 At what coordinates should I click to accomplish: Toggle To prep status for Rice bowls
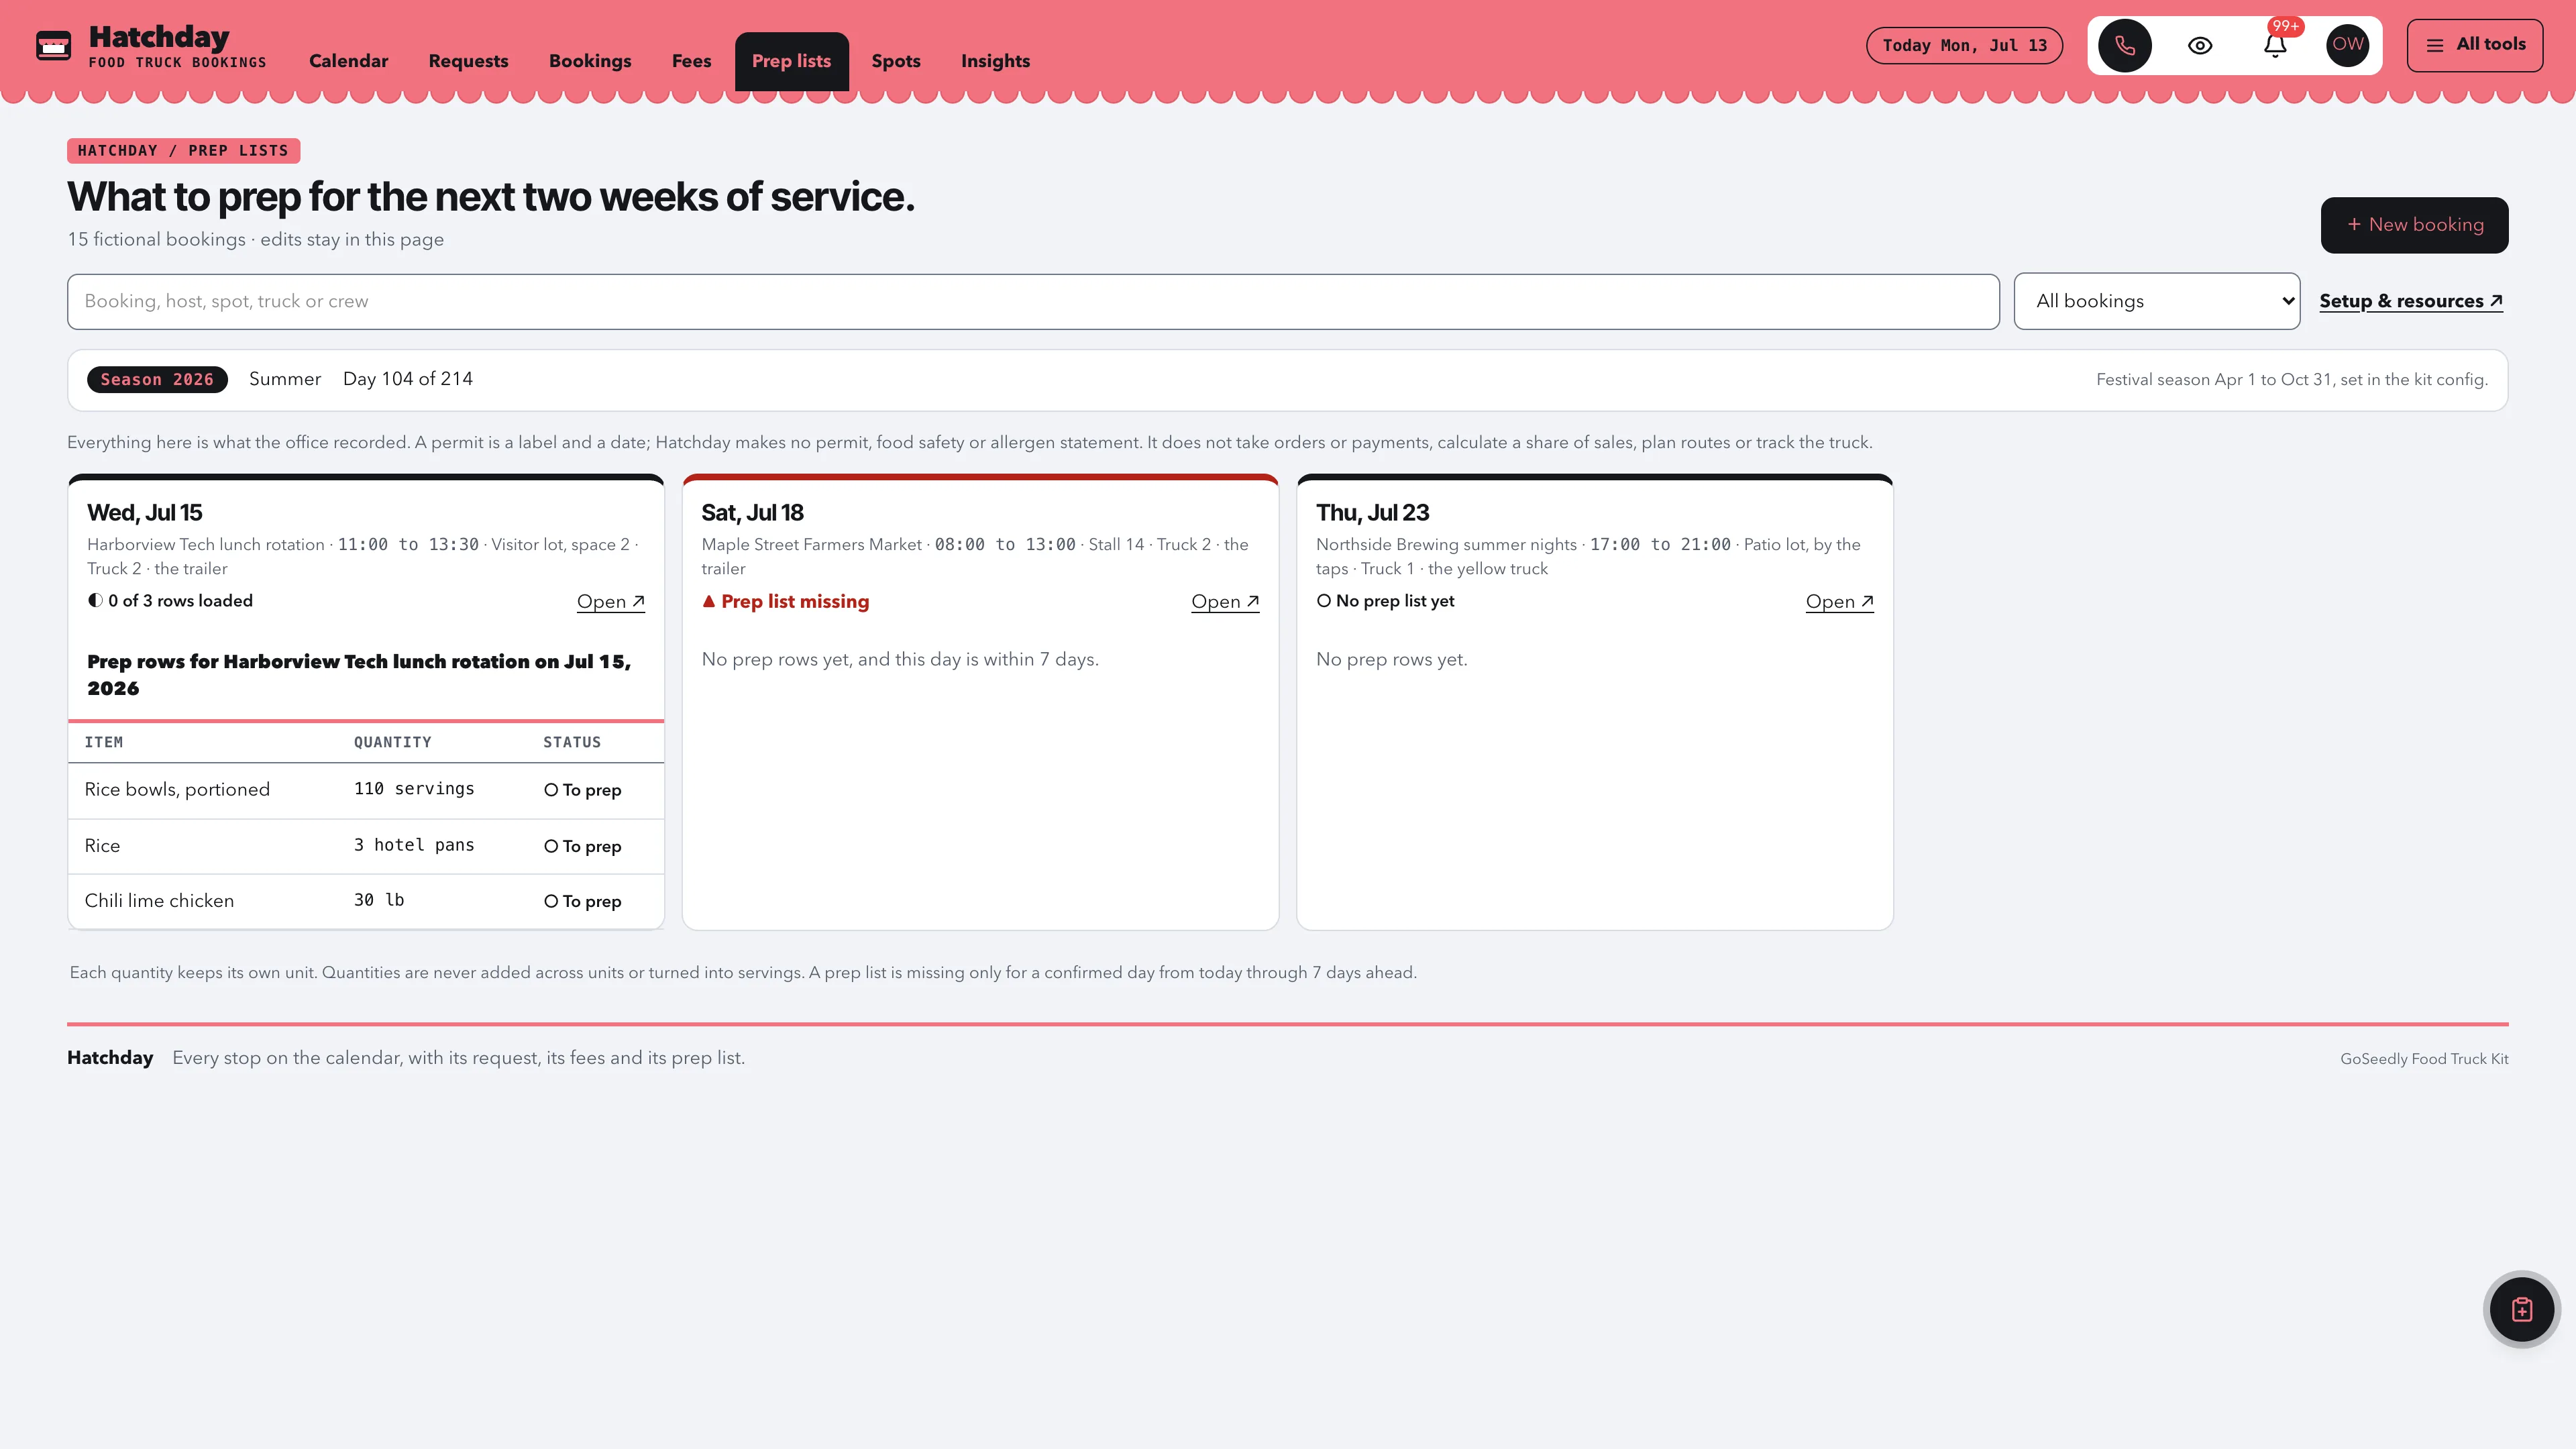coord(583,790)
